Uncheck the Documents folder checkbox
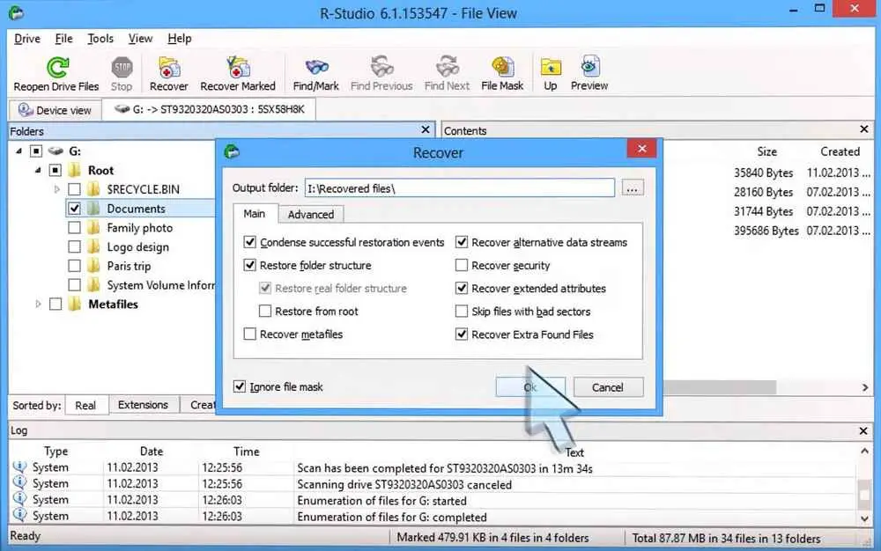Screen dimensions: 881x551 74,209
